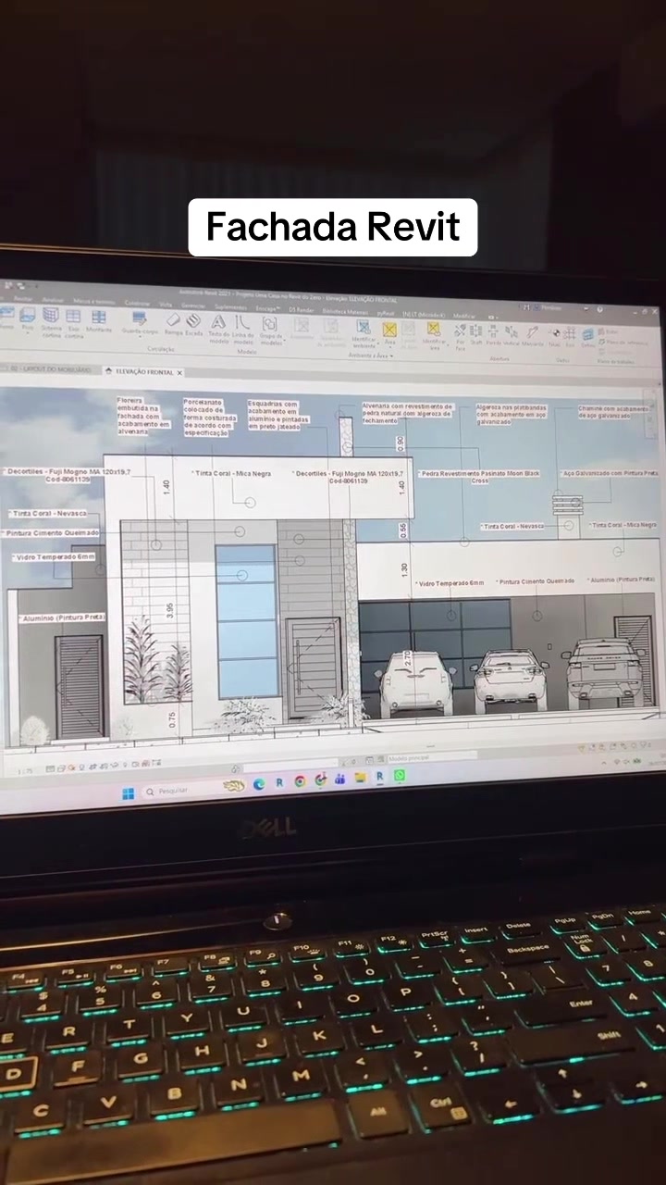Screen dimensions: 666x1185
Task: Open the Colaborar ribbon tab
Action: 137,302
